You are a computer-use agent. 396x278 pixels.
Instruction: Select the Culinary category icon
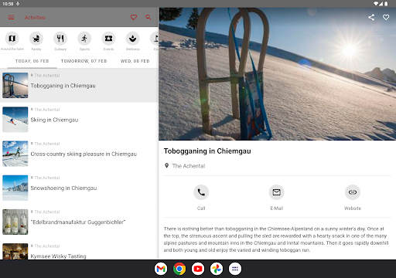[60, 39]
